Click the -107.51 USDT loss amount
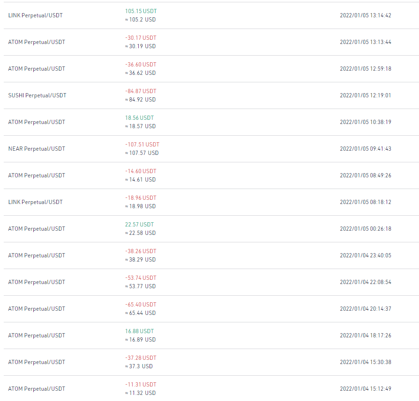This screenshot has width=419, height=401. click(142, 145)
